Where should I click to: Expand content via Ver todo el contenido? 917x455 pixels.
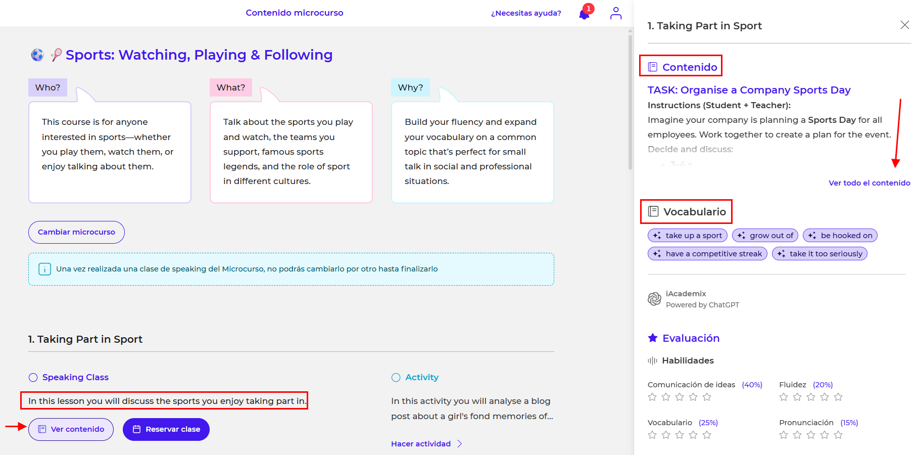click(869, 183)
